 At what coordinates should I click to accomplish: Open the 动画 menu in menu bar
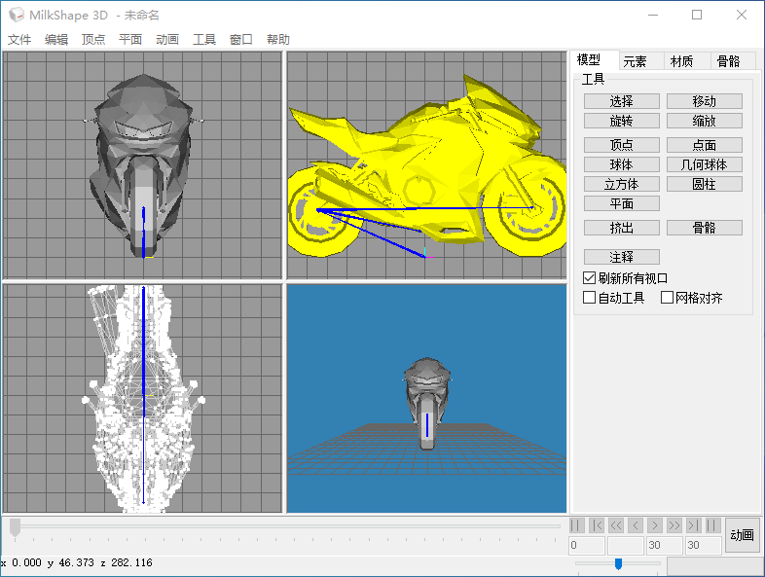(167, 40)
